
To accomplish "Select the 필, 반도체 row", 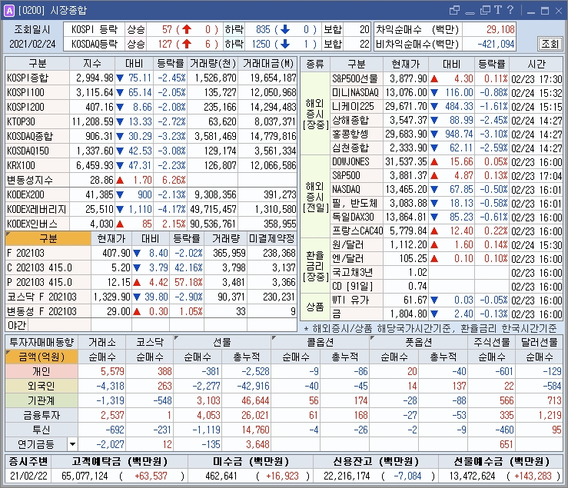I will coord(447,203).
